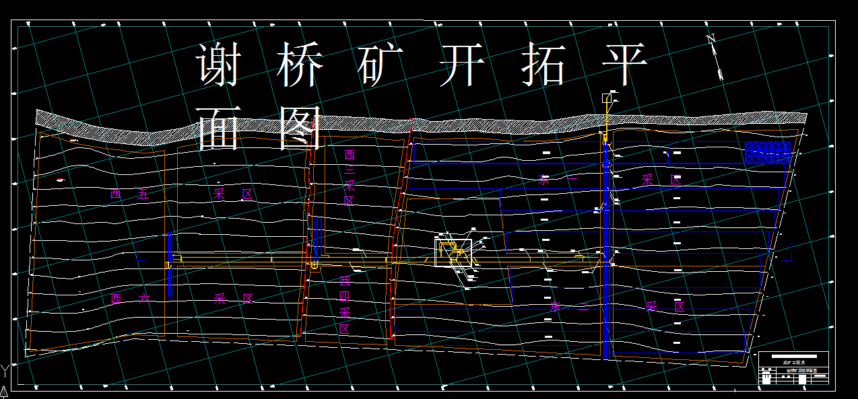Click the 采区 text in the upper-right district
Screen dimensions: 858x399
click(x=661, y=180)
